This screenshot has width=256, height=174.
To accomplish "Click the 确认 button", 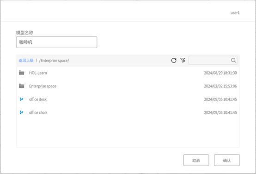I will tap(227, 160).
